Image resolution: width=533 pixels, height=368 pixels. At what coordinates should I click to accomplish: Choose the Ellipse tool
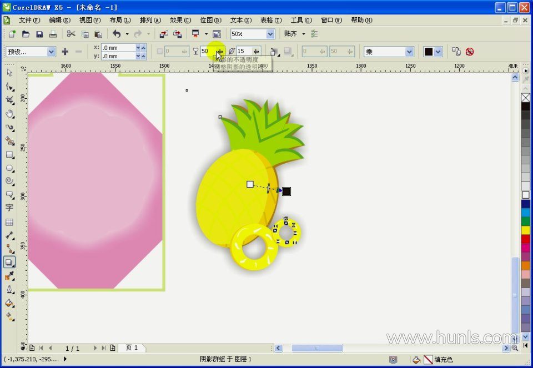pyautogui.click(x=9, y=168)
